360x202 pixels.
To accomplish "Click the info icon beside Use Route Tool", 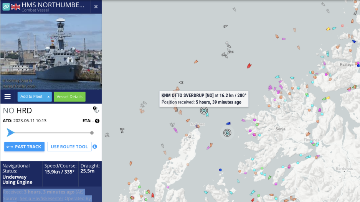I will [95, 146].
